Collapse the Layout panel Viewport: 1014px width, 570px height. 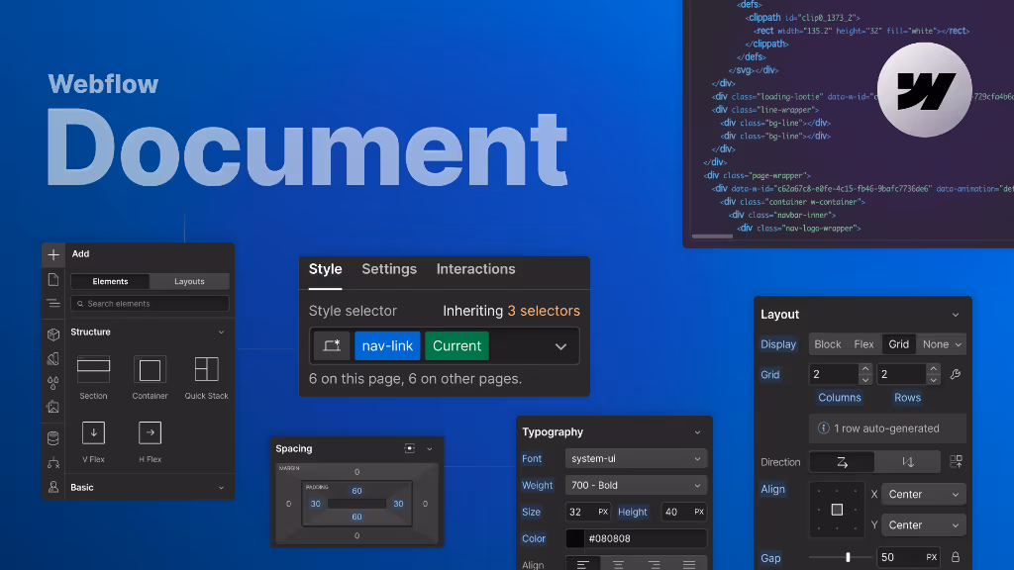pos(956,315)
